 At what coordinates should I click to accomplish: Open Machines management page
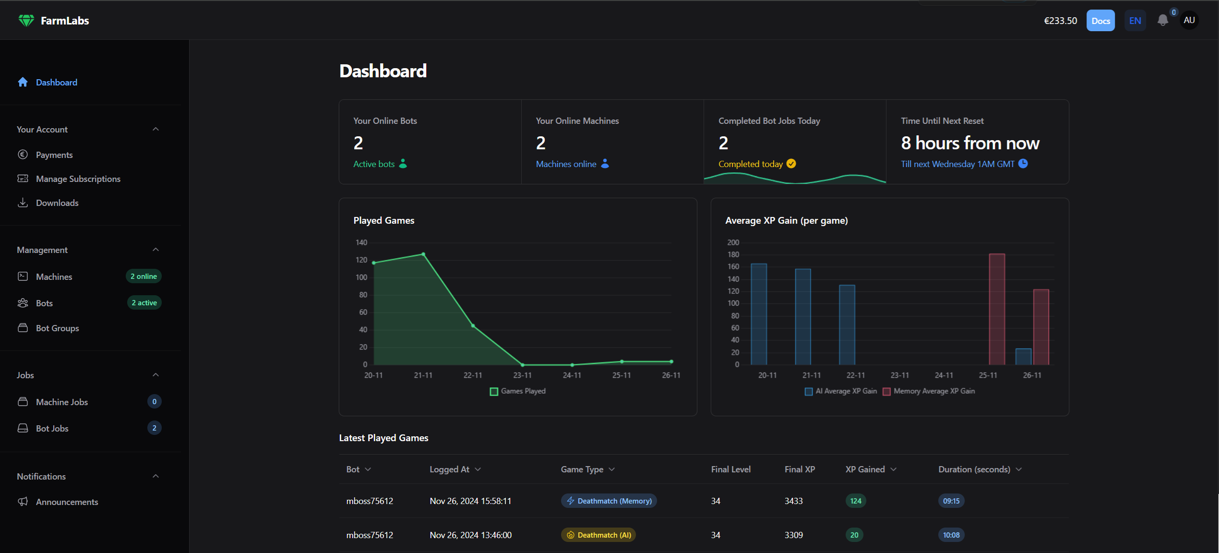click(54, 276)
